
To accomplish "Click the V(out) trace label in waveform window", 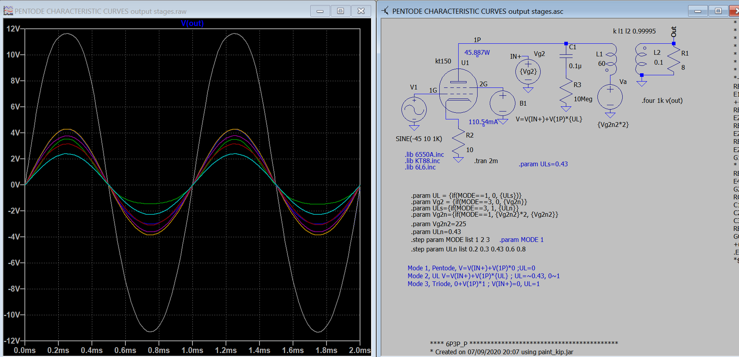I will click(192, 23).
